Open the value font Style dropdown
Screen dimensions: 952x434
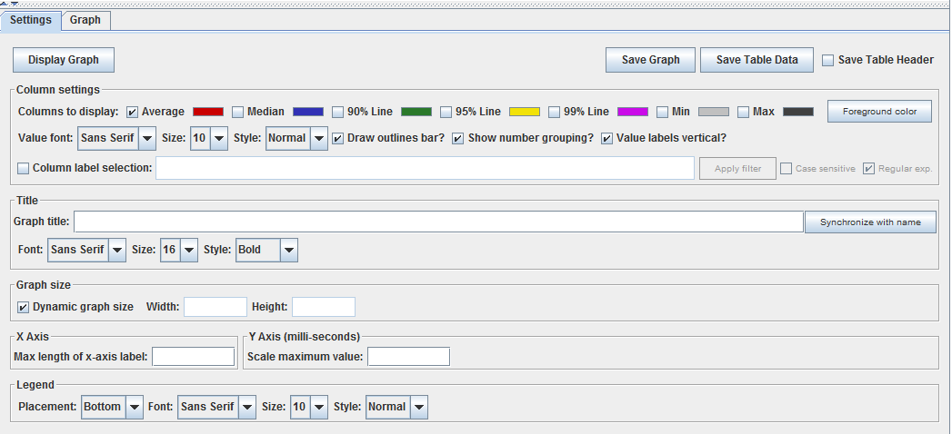pyautogui.click(x=297, y=138)
